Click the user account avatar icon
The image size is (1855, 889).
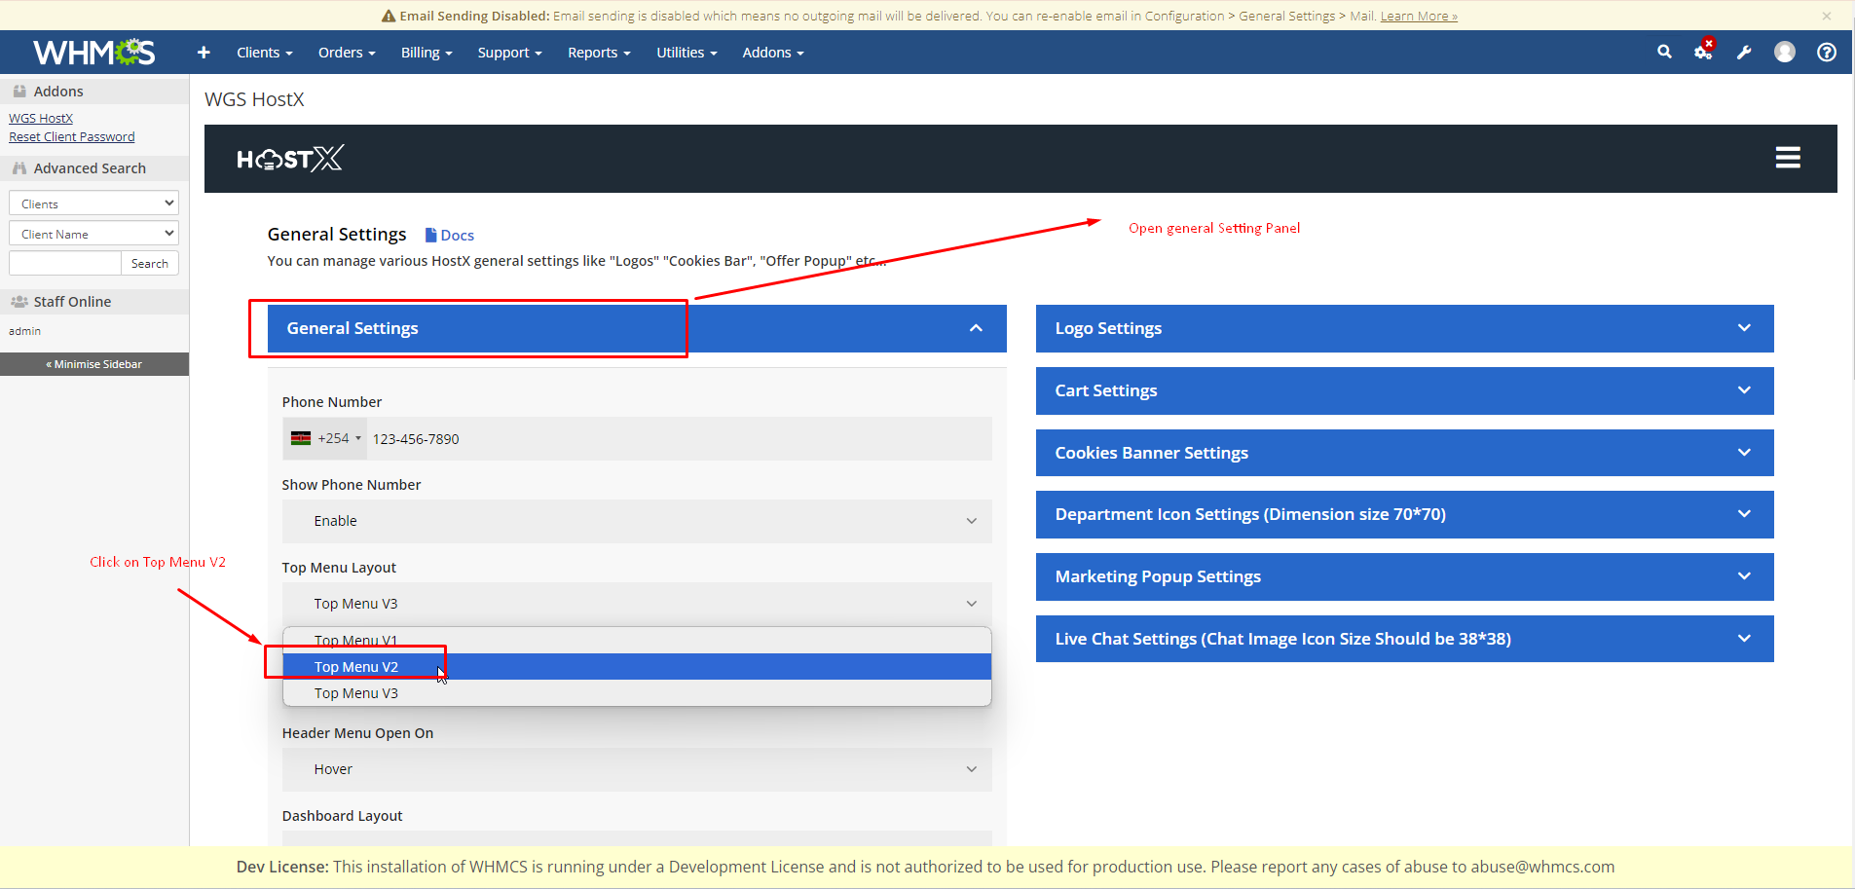(x=1784, y=53)
